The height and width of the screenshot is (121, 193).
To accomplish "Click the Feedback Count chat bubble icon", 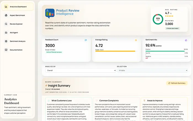I will (86, 40).
